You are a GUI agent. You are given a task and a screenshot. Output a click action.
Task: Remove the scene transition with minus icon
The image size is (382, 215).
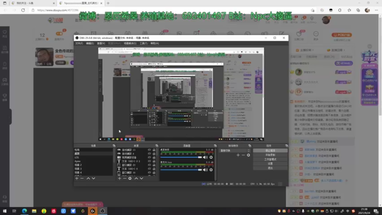[x=243, y=155]
